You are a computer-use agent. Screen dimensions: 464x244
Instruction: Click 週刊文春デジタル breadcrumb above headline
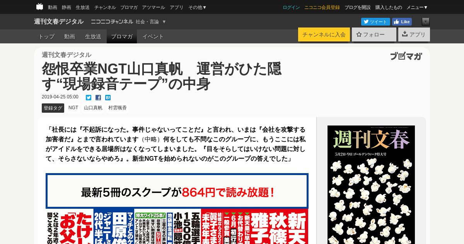(67, 55)
